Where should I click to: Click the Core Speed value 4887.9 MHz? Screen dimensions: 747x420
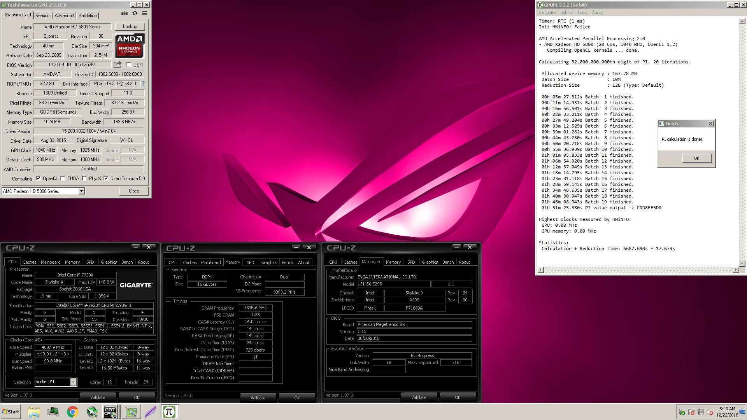pyautogui.click(x=53, y=347)
